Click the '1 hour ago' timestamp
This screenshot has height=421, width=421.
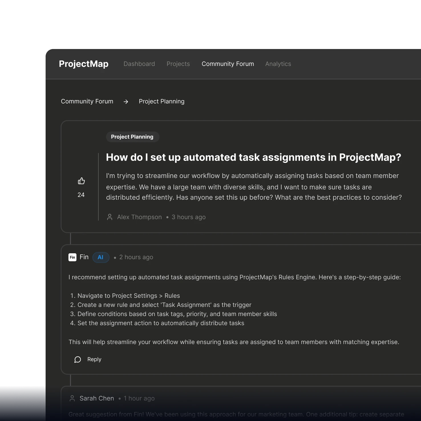(x=139, y=398)
